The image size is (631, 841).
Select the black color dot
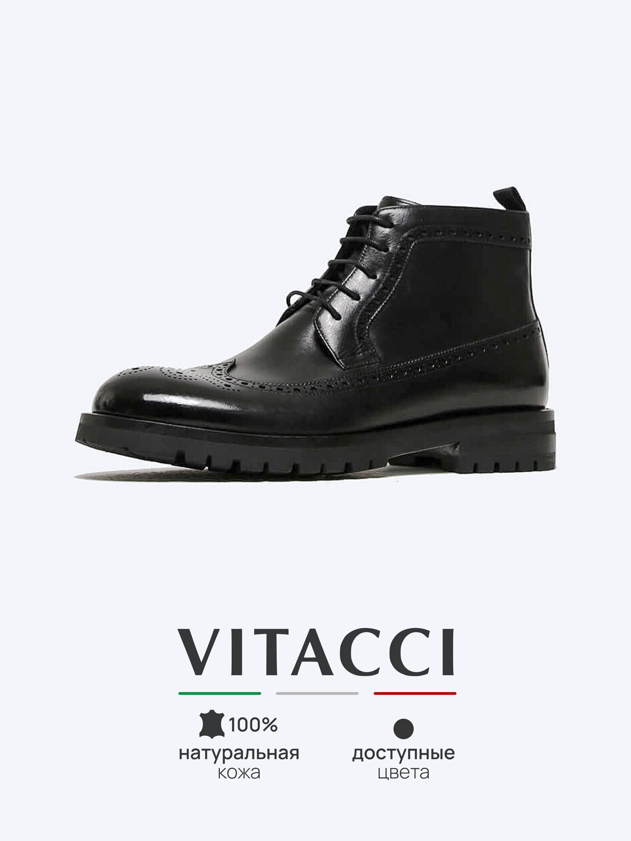pos(404,728)
